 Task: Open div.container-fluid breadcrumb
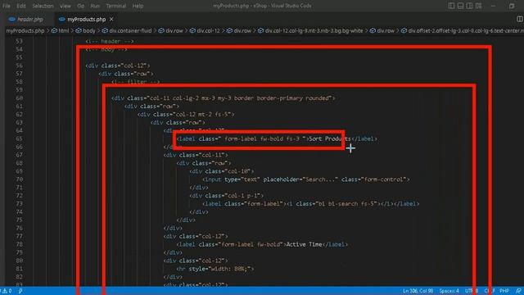127,31
